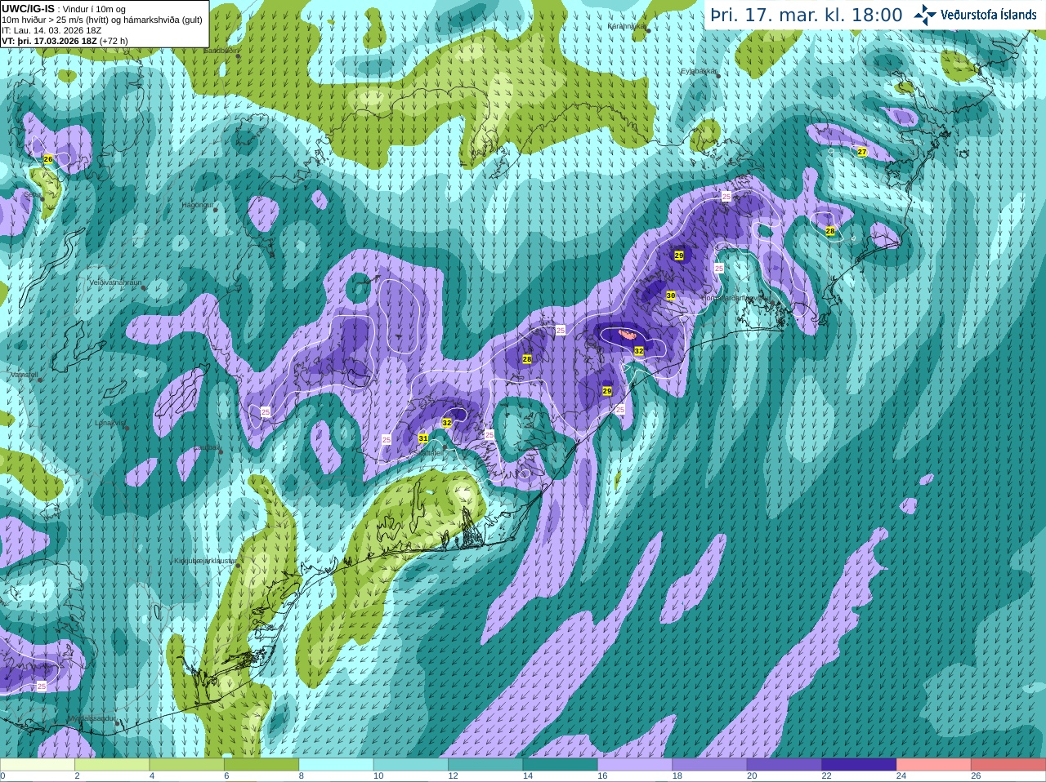Click the yellow 29 marker above the 30 marker
Image resolution: width=1046 pixels, height=782 pixels.
678,255
